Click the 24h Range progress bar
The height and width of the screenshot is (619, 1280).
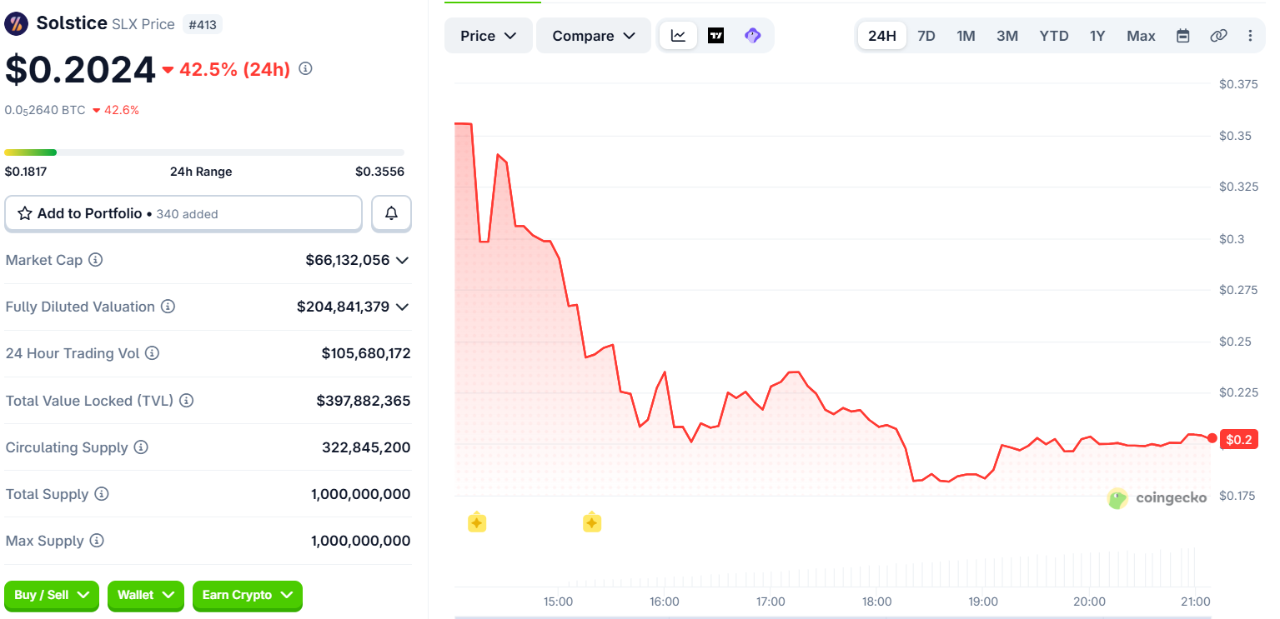[x=204, y=152]
